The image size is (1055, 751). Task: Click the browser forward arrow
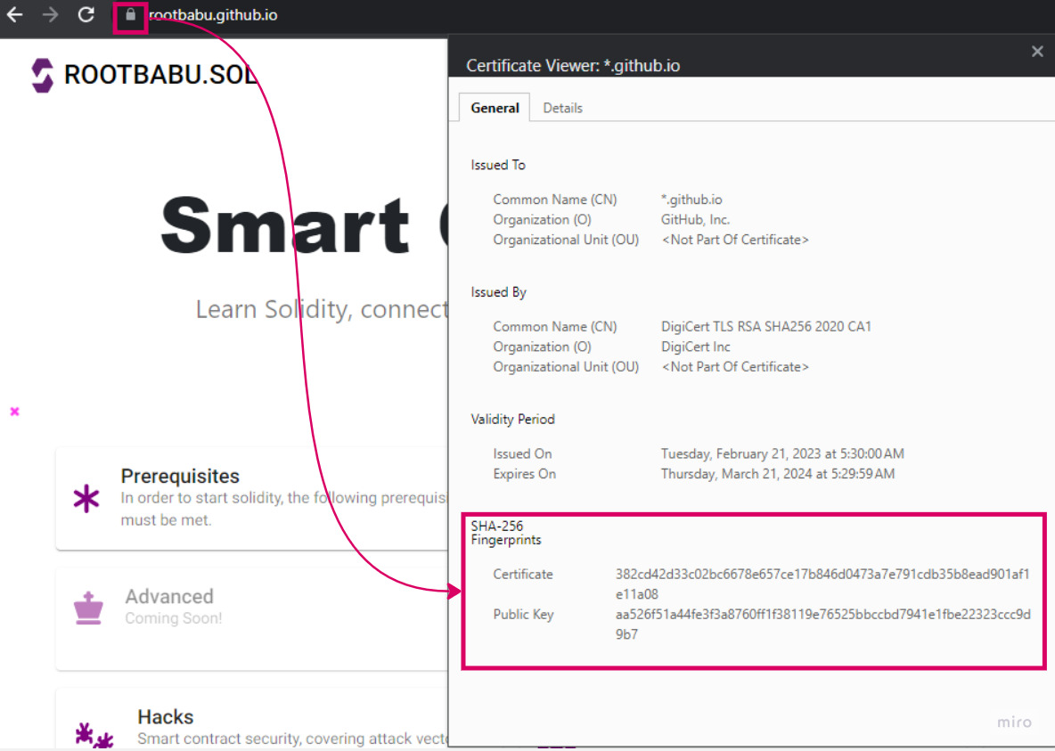click(x=51, y=15)
